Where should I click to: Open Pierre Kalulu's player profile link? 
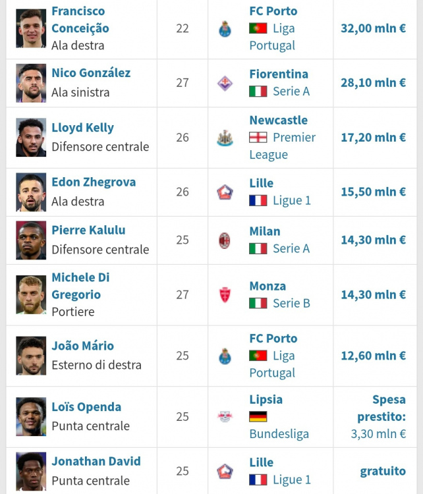click(88, 231)
